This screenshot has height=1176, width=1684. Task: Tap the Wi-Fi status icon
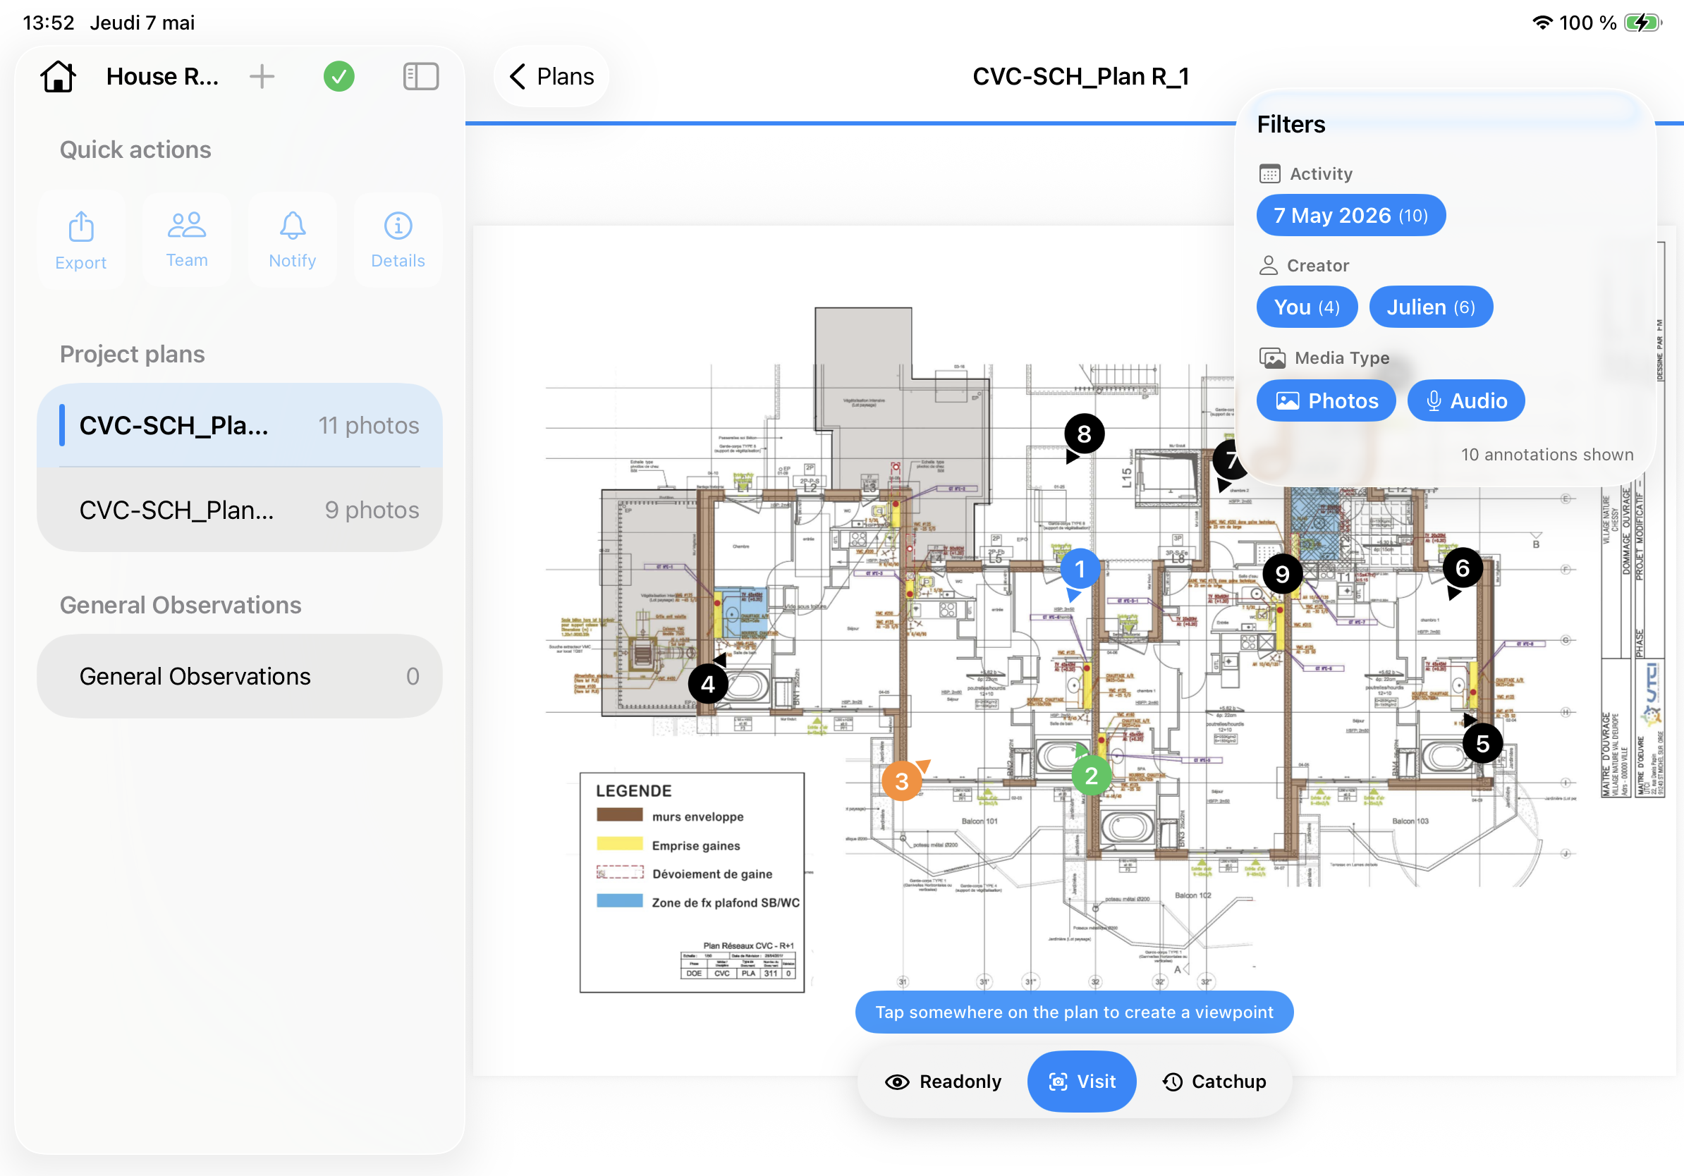point(1543,23)
